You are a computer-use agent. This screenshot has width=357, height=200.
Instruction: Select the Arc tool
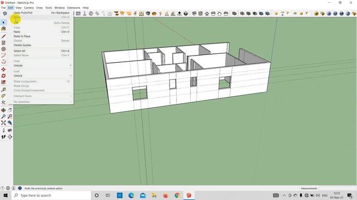tap(3, 56)
